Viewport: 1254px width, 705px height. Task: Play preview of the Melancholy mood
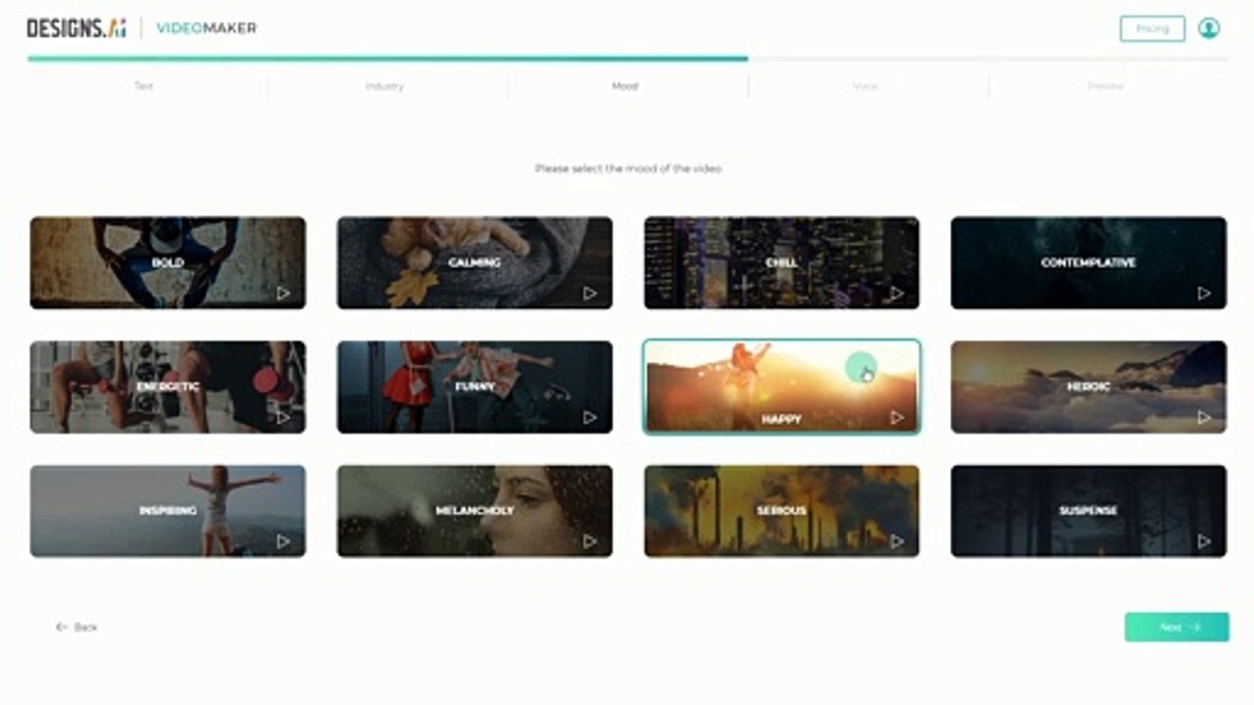pyautogui.click(x=590, y=541)
